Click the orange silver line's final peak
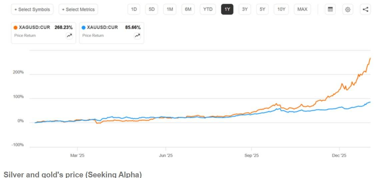Screen dimensions: 384x178 click(370, 58)
